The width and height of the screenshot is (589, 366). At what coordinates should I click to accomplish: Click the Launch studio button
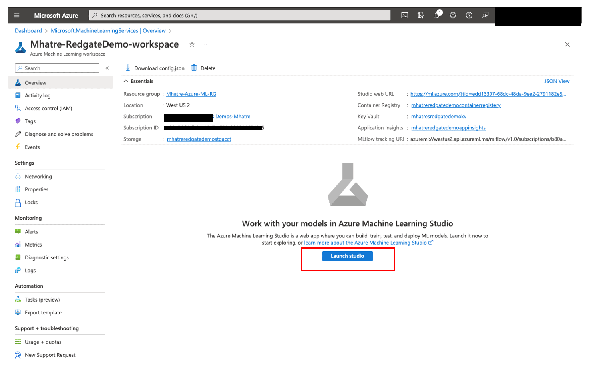[347, 256]
